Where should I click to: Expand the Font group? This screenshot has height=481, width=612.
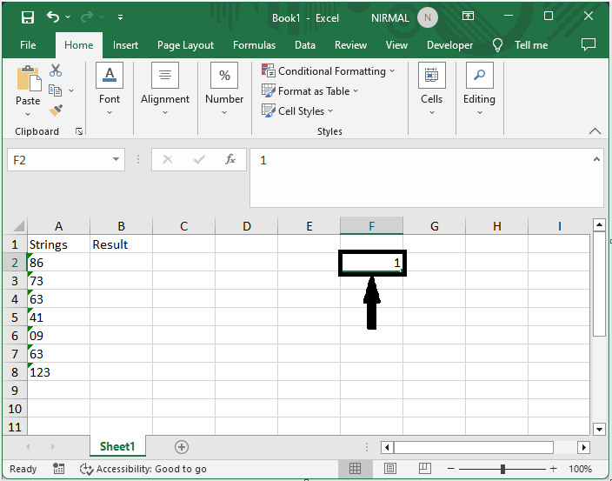tap(110, 90)
